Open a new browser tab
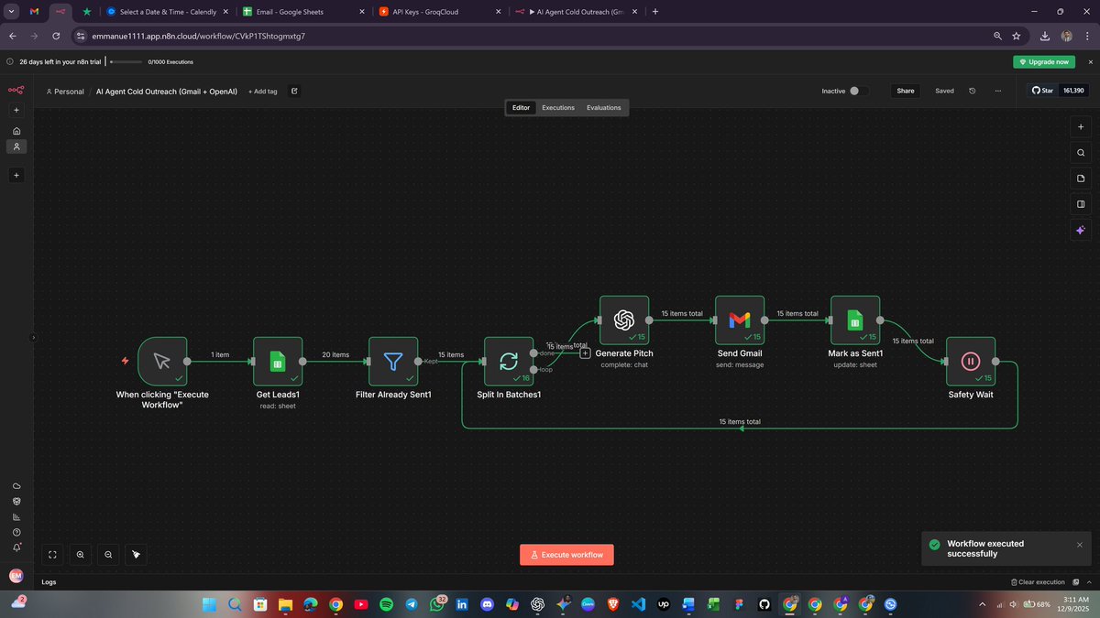1100x618 pixels. [654, 11]
